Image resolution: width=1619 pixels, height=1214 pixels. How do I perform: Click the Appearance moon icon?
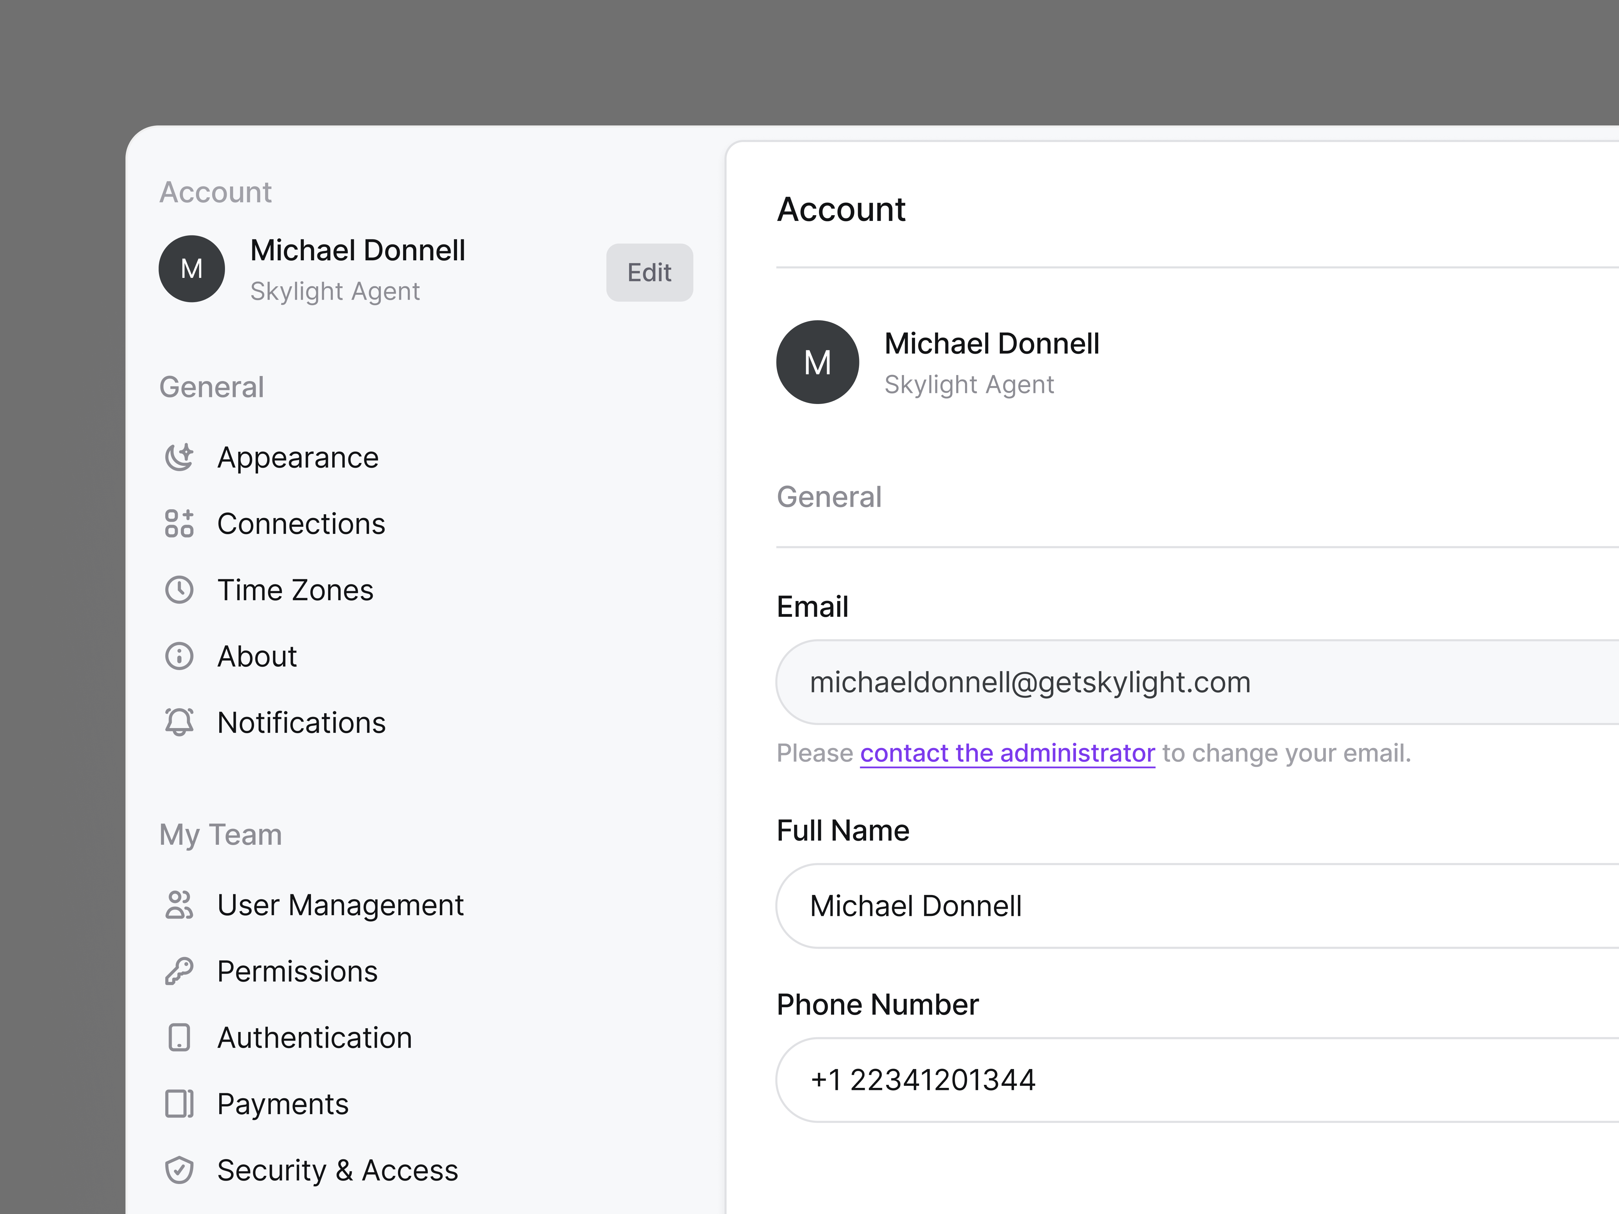(x=179, y=457)
